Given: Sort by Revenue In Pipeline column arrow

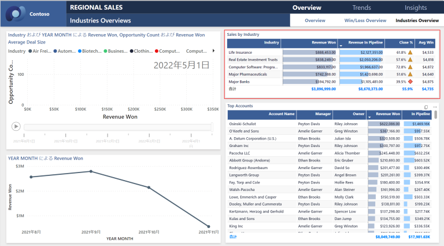Looking at the screenshot, I should point(341,45).
